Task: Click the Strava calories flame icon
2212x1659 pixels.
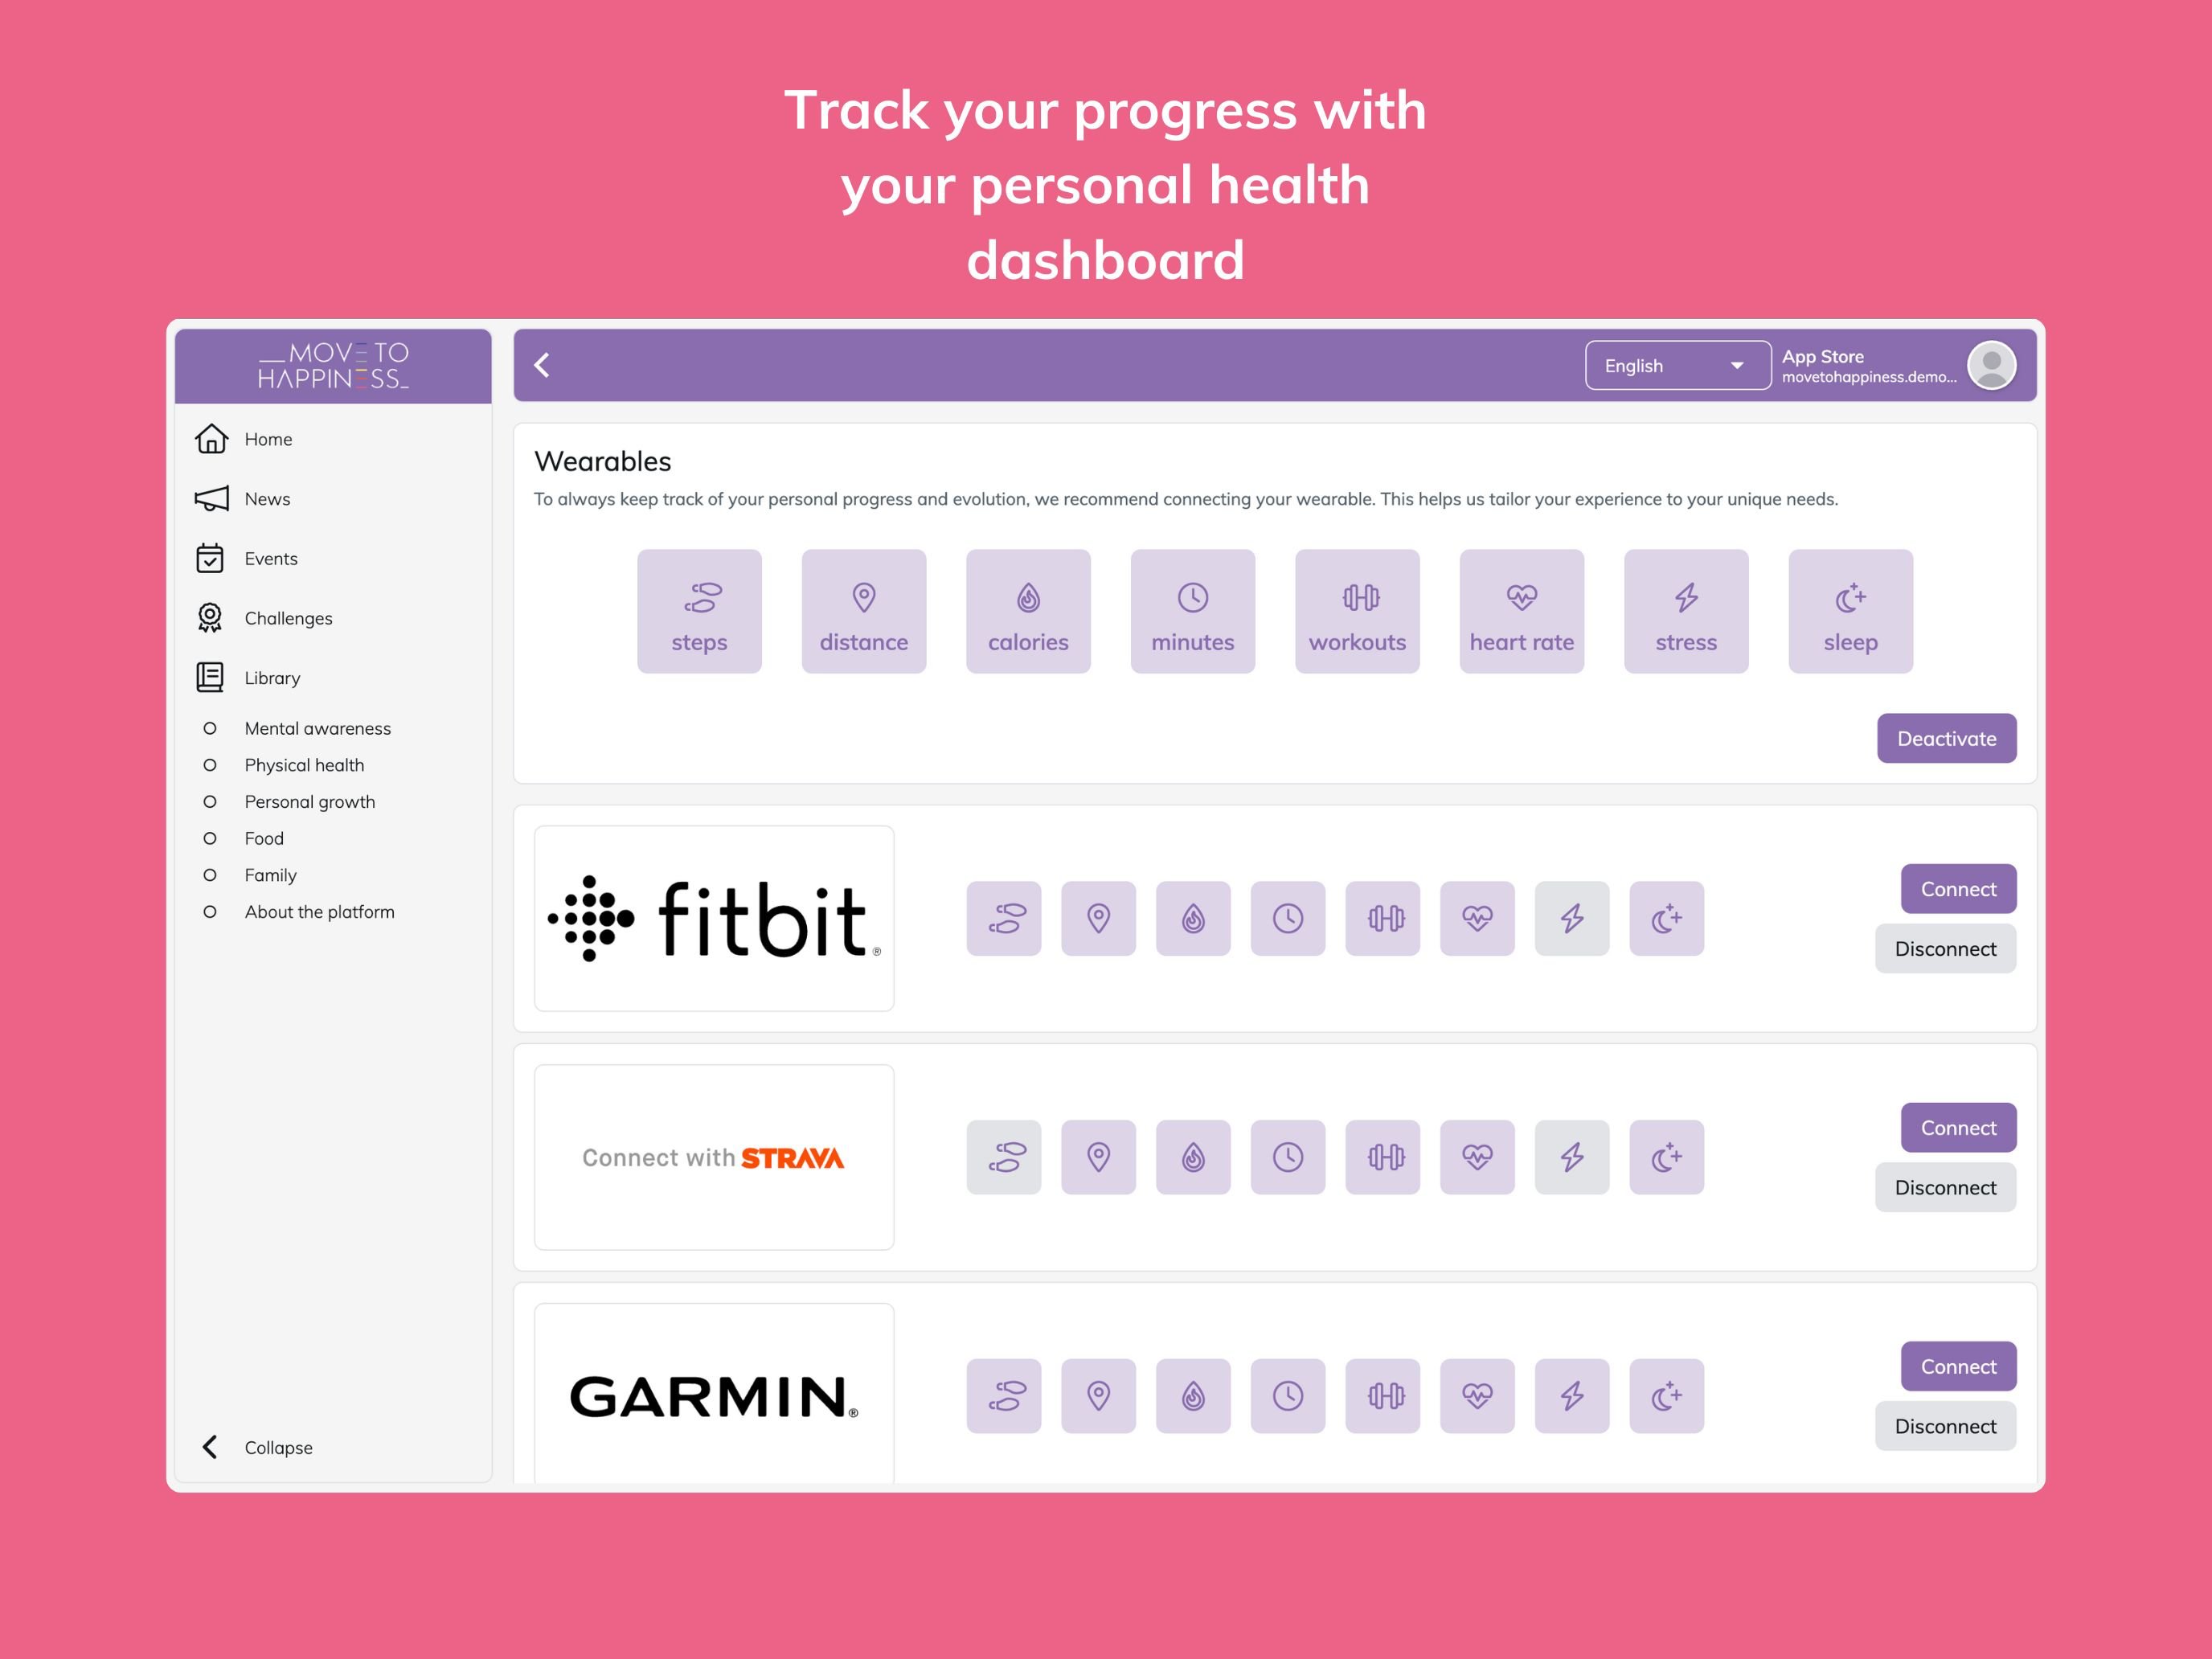Action: click(x=1193, y=1157)
